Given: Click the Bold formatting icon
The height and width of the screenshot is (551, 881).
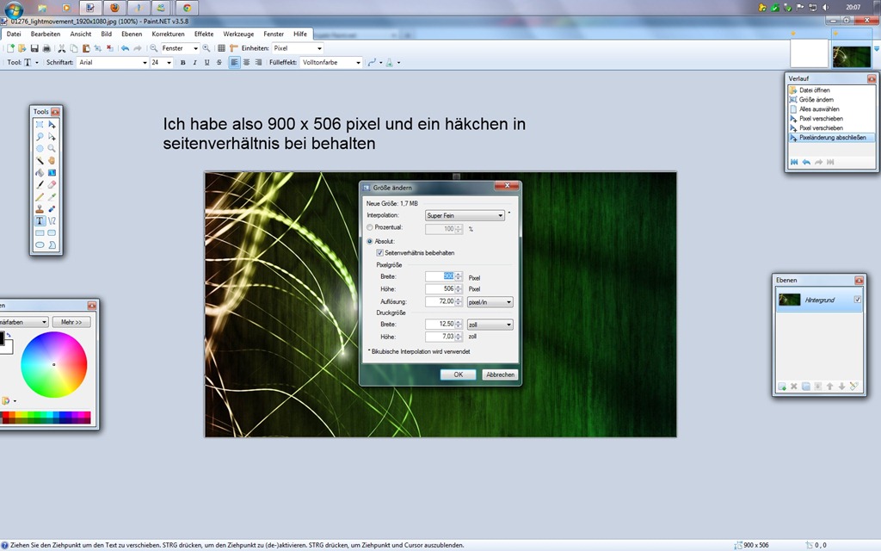Looking at the screenshot, I should [x=182, y=62].
